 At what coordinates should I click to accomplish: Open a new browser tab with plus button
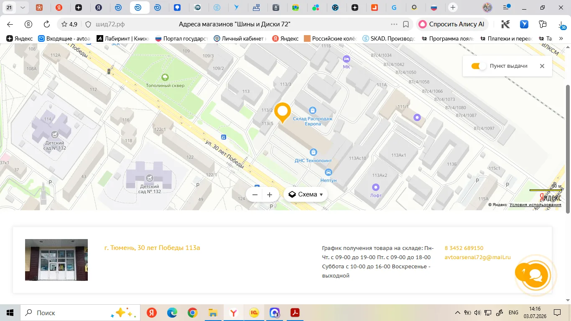pyautogui.click(x=453, y=8)
